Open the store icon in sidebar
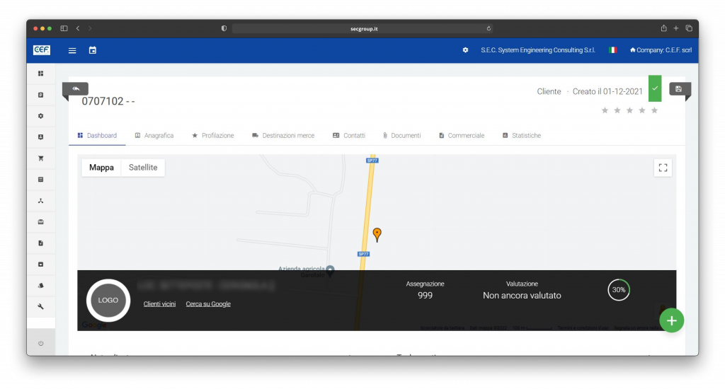 [40, 222]
